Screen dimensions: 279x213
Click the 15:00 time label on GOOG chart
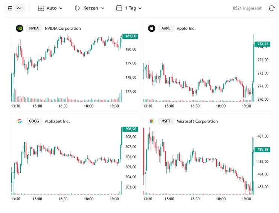[37, 199]
